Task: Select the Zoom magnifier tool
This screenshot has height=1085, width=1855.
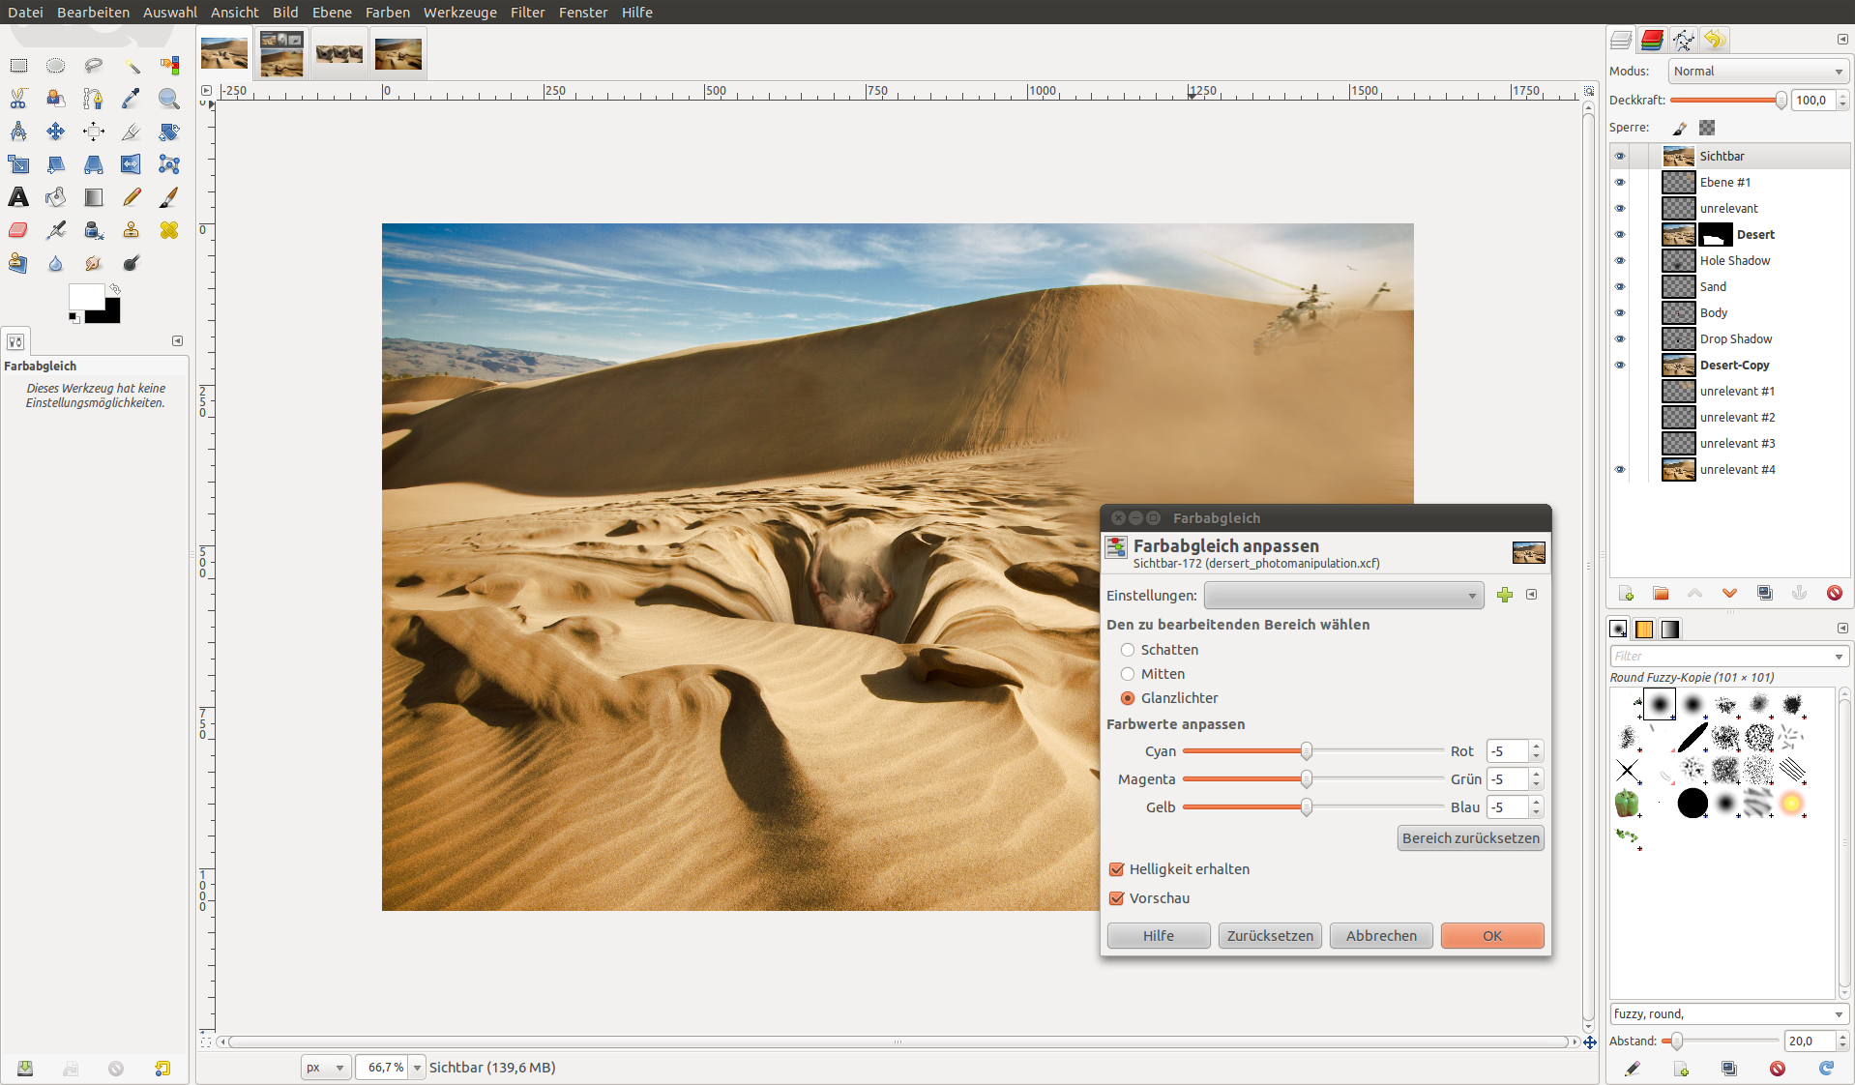Action: coord(169,99)
